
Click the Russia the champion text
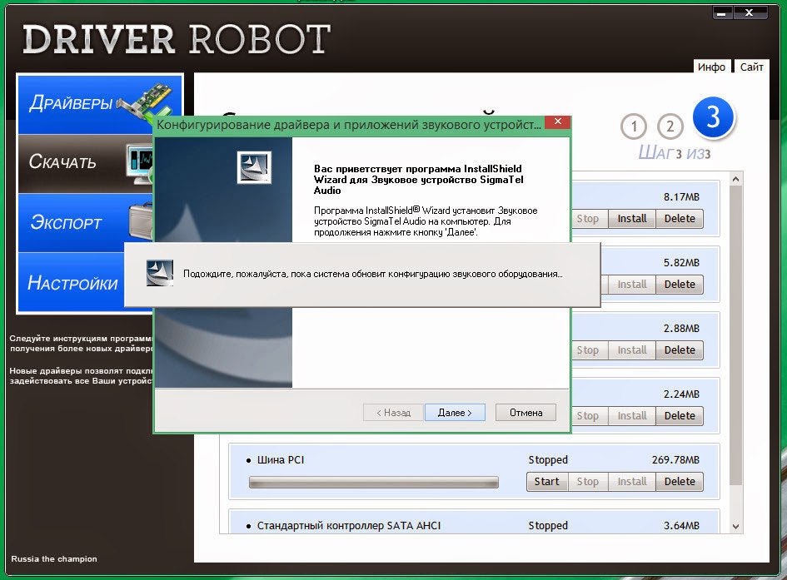tap(54, 558)
